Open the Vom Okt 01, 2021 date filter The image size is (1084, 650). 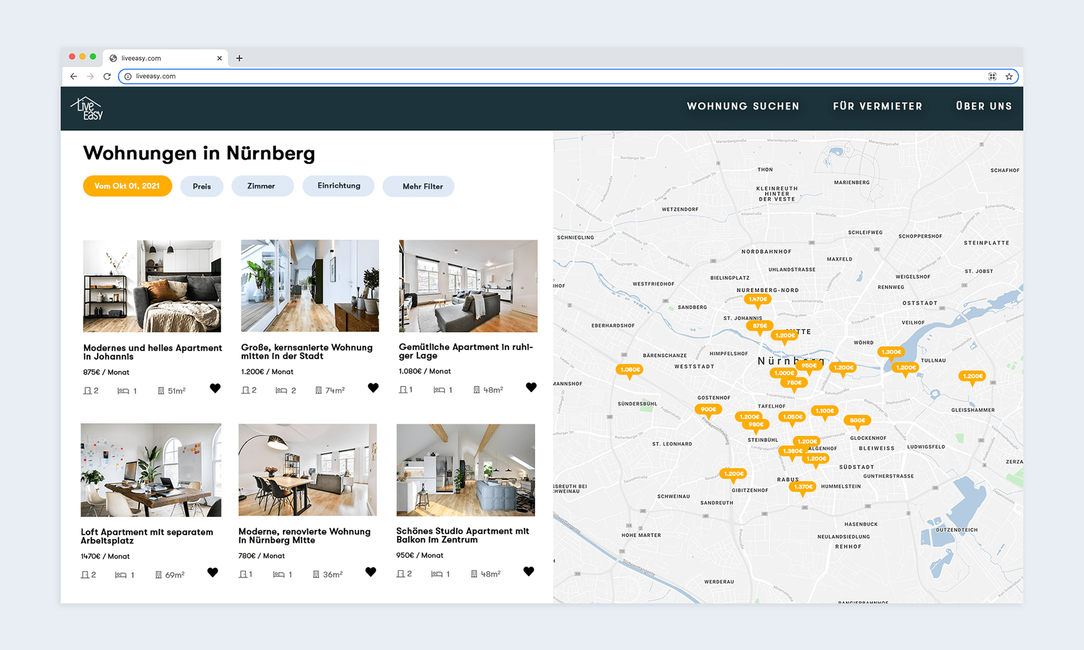coord(127,186)
